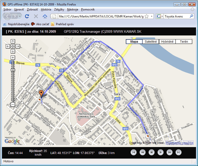The height and width of the screenshot is (166, 198).
Task: Skip to the start of the track
Action: [134, 152]
